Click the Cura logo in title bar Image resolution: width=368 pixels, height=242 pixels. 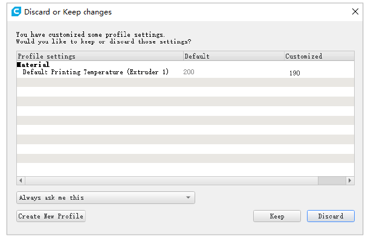pos(16,11)
